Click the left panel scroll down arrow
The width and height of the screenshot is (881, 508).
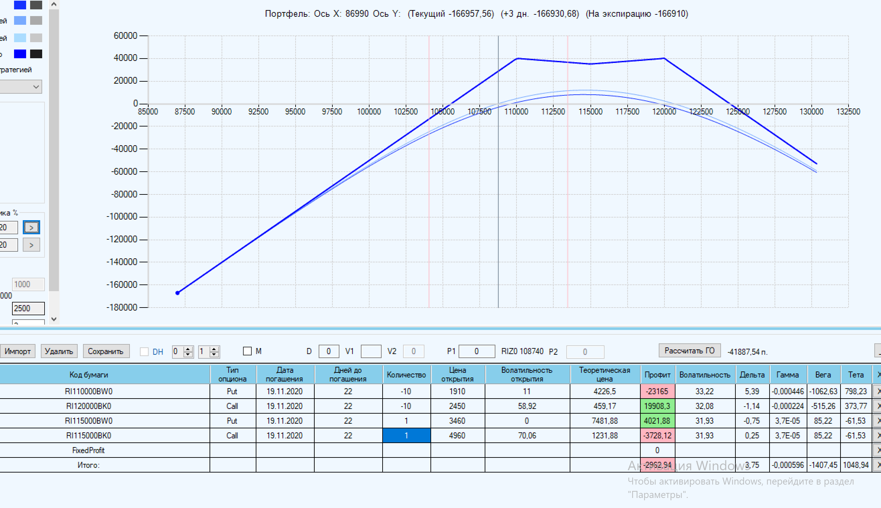(54, 319)
